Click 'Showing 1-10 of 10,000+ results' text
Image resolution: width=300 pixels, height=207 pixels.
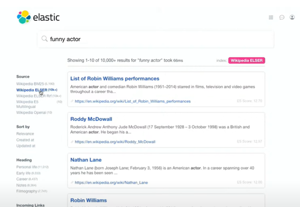[125, 60]
